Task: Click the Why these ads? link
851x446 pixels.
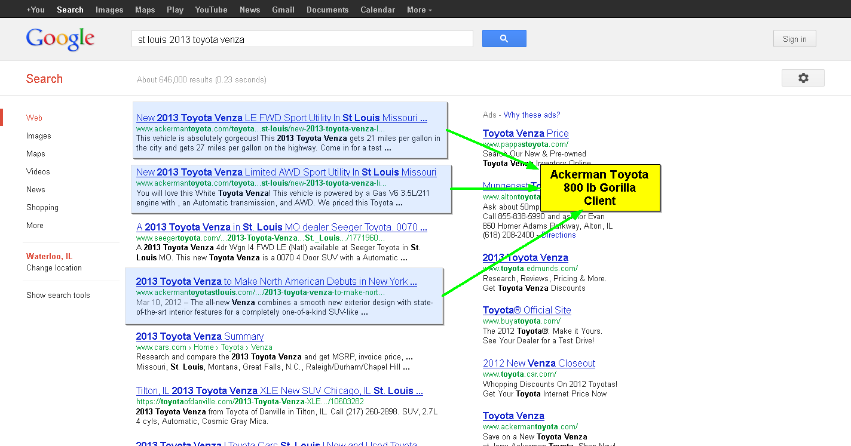Action: (x=532, y=115)
